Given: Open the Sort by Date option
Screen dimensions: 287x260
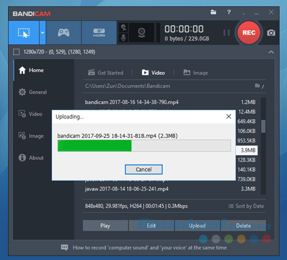Looking at the screenshot, I should click(246, 206).
